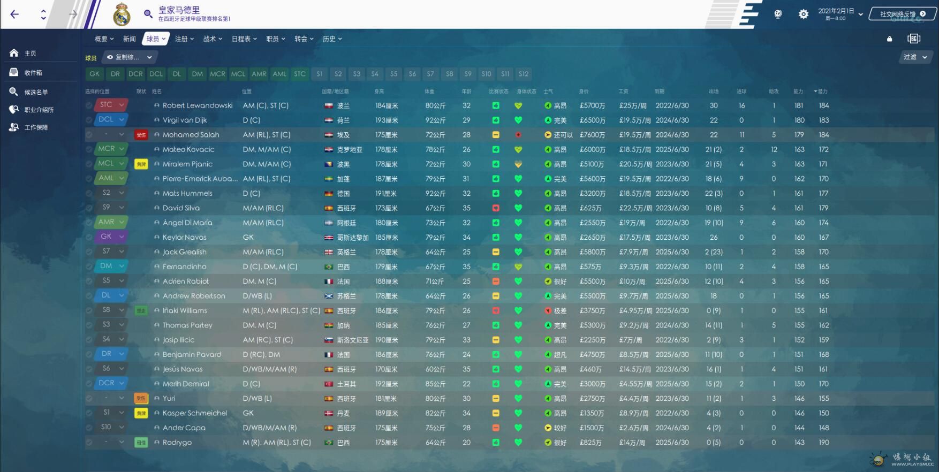The image size is (939, 472).
Task: Open the 职业介绍所 icon in sidebar
Action: click(14, 109)
